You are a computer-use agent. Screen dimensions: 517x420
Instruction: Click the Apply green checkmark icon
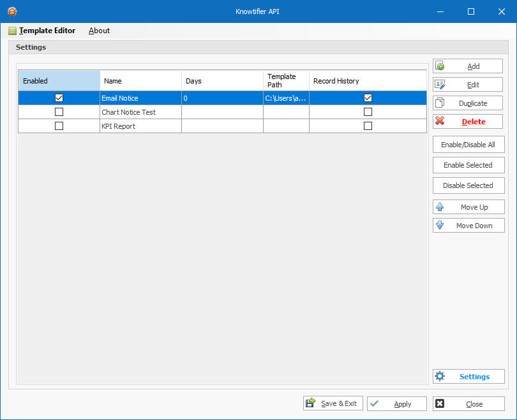click(374, 403)
